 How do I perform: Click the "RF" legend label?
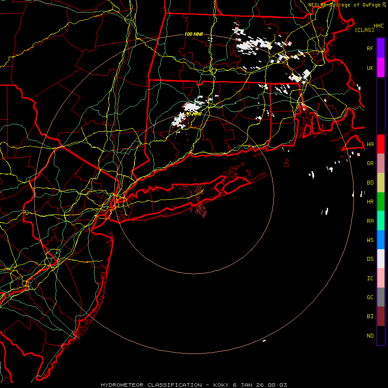(370, 48)
